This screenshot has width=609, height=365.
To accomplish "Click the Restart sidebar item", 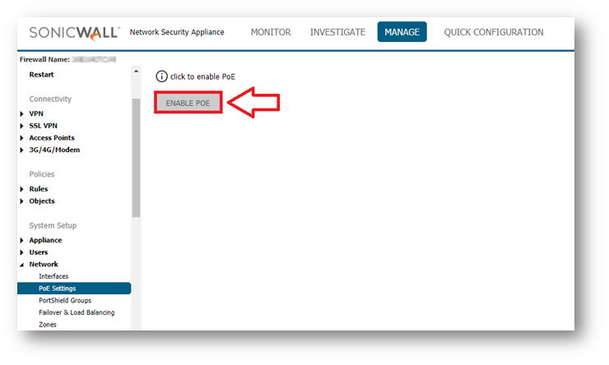I will click(x=41, y=75).
